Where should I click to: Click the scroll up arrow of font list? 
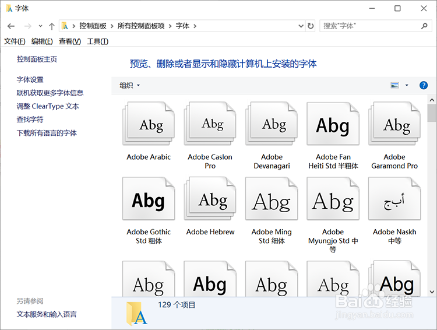pyautogui.click(x=432, y=100)
